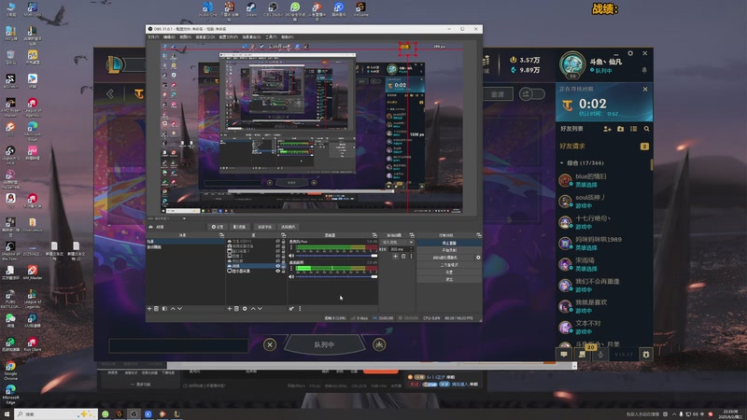Move the selected source up

tap(253, 309)
